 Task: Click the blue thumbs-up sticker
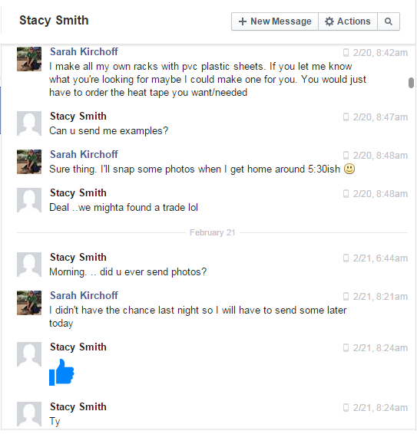(x=61, y=372)
